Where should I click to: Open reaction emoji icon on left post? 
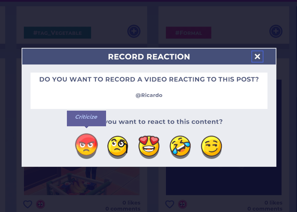coord(41,204)
